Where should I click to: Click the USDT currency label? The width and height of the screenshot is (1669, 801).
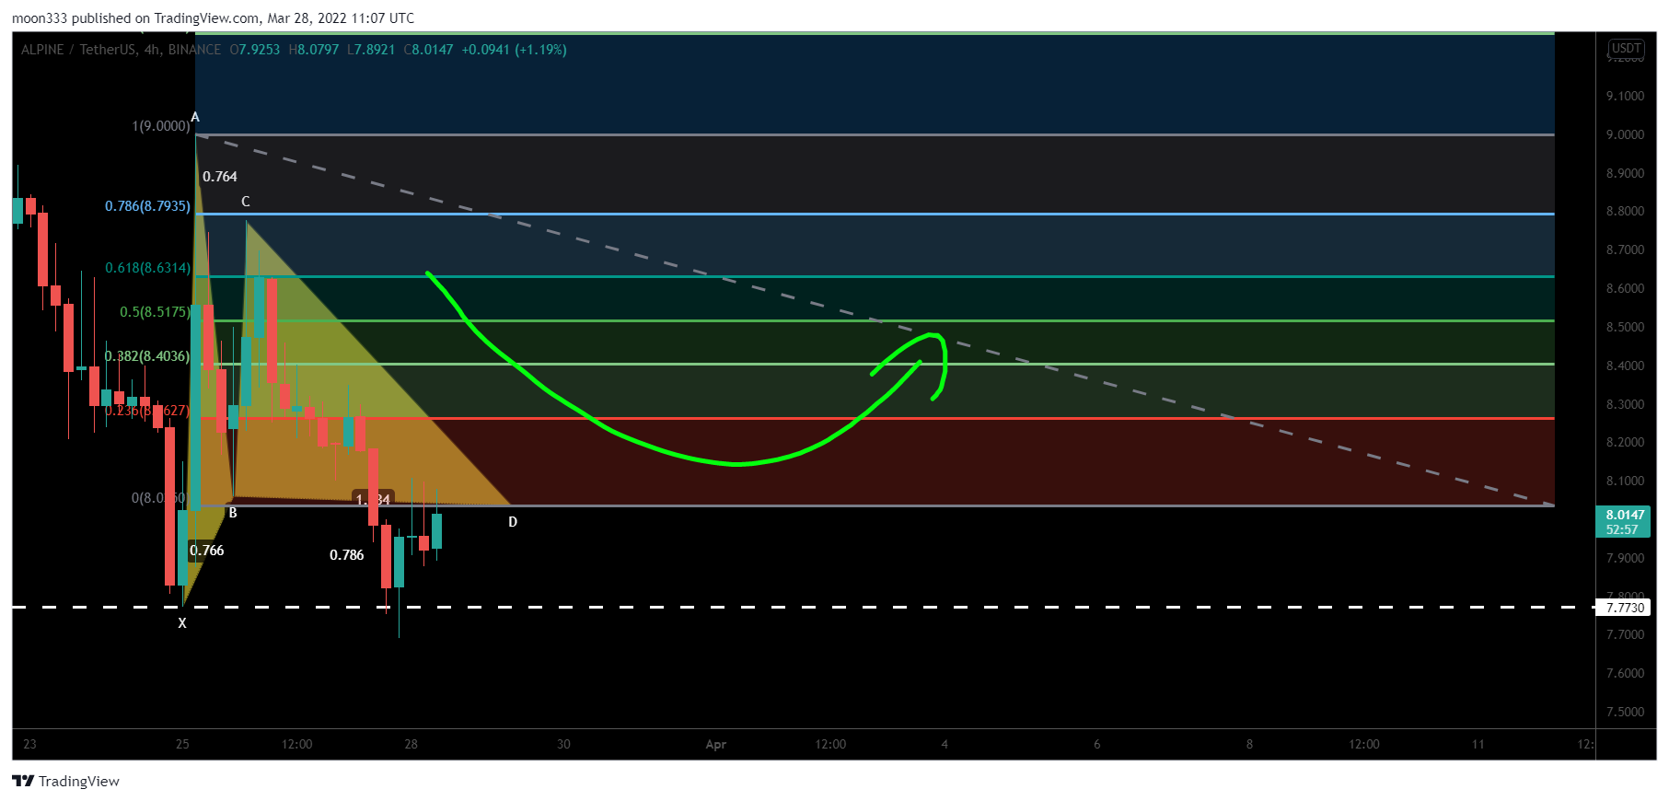(1626, 48)
